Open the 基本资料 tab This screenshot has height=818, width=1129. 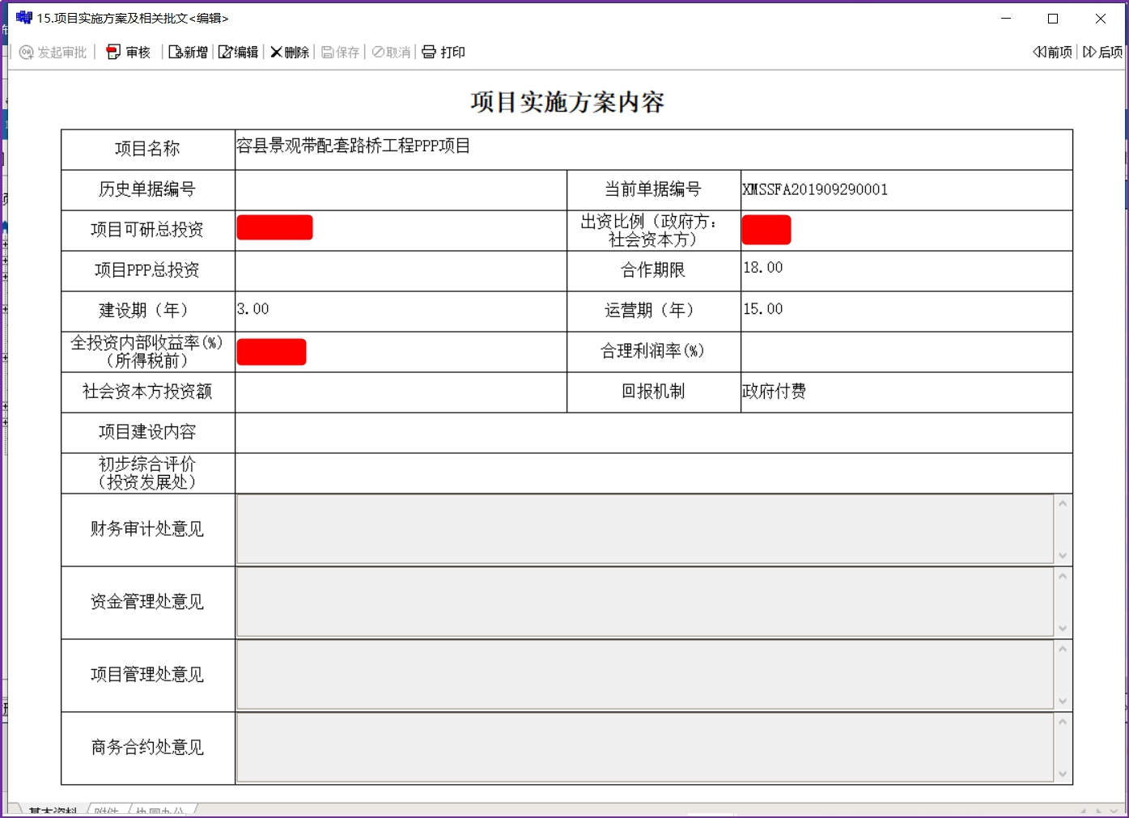pos(53,811)
